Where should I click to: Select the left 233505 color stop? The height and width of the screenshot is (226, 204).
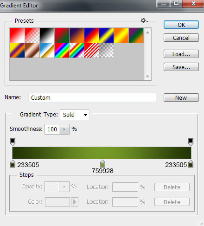[13, 164]
